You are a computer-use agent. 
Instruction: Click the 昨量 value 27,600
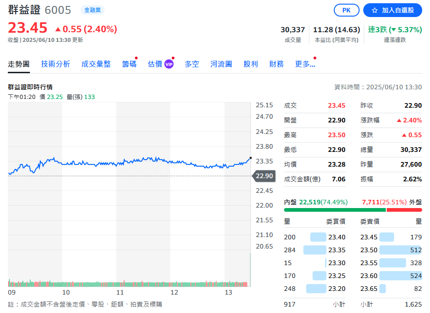411,164
